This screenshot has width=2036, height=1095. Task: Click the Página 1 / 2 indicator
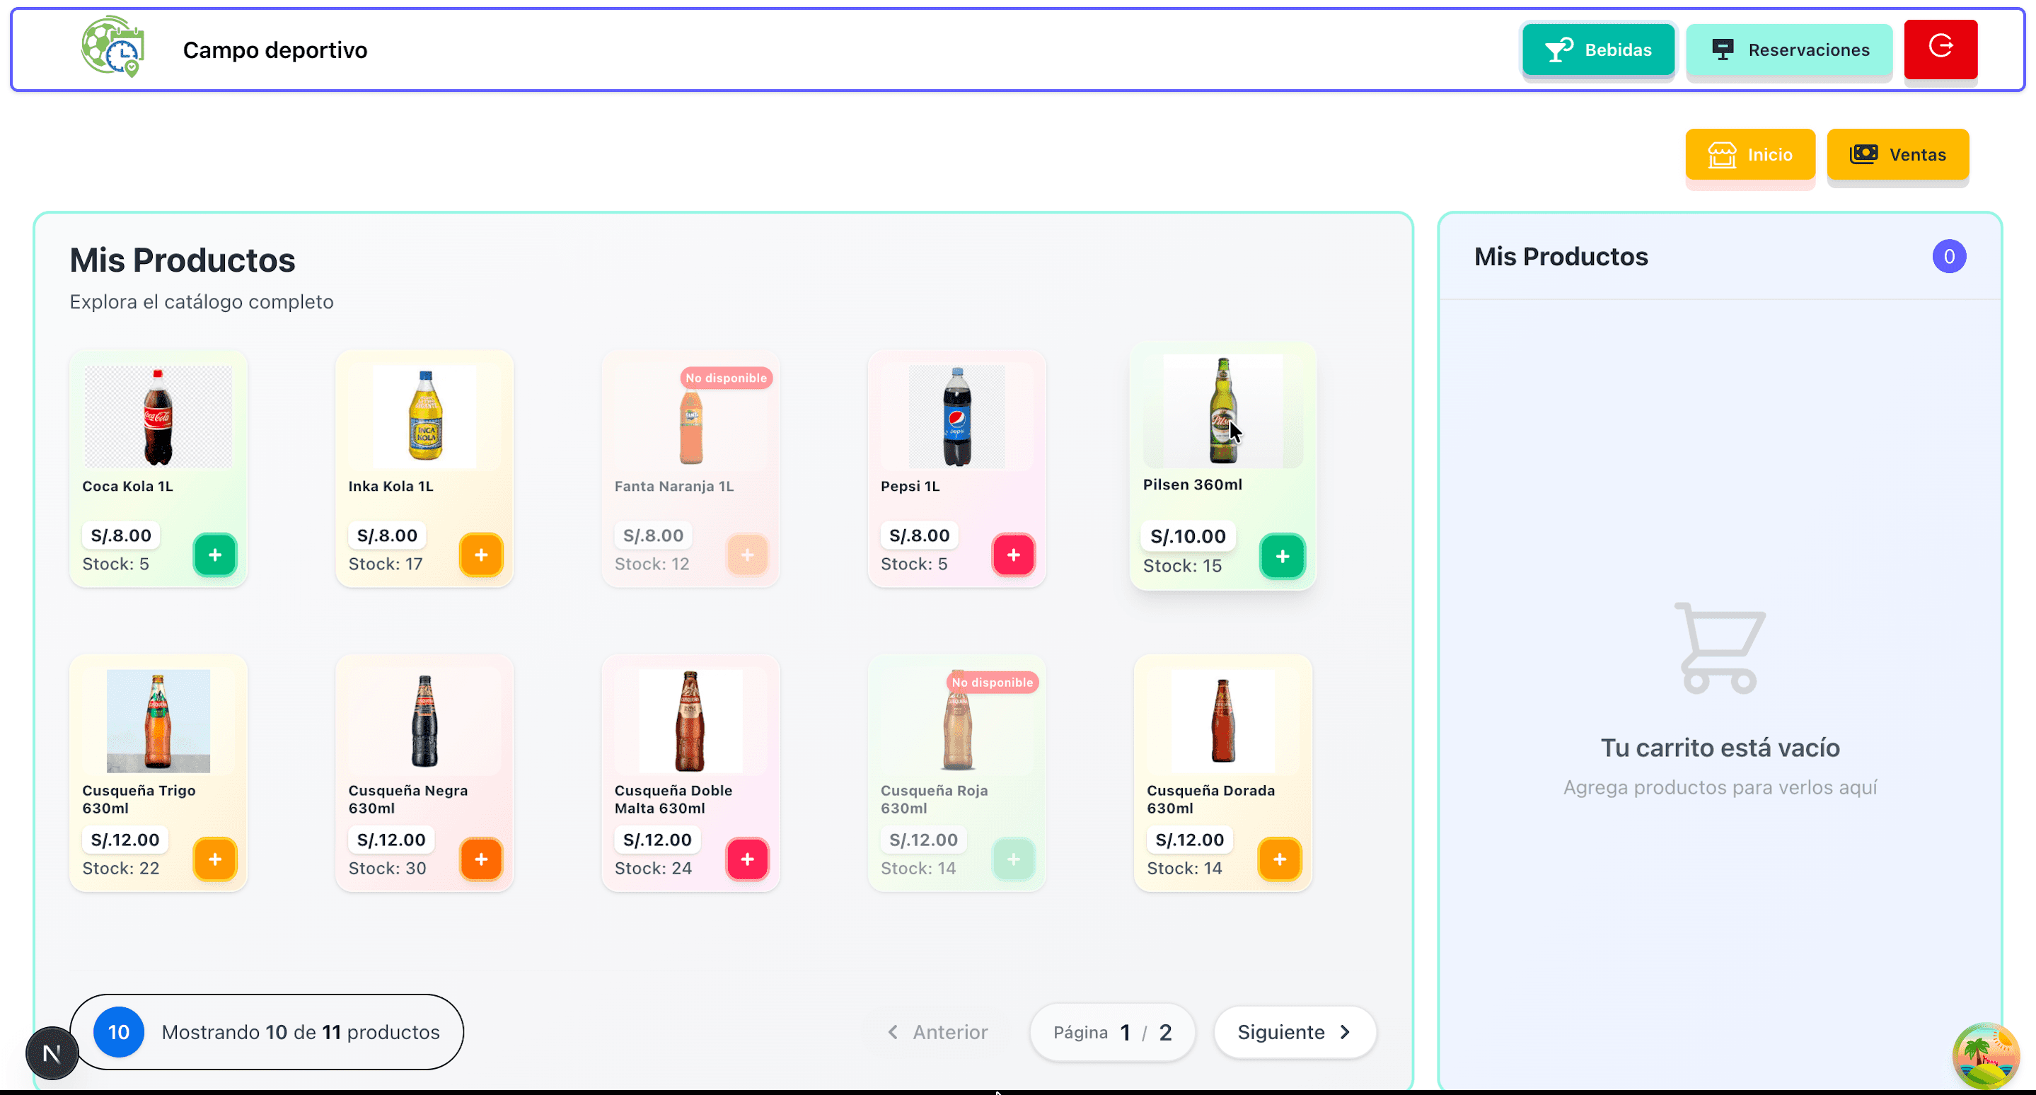click(1112, 1032)
